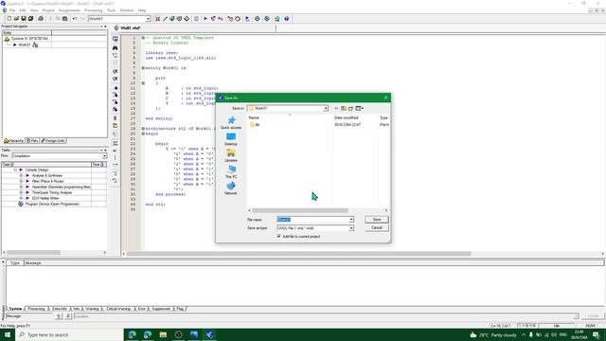Open the entity dropdown in main toolbar

click(x=148, y=19)
